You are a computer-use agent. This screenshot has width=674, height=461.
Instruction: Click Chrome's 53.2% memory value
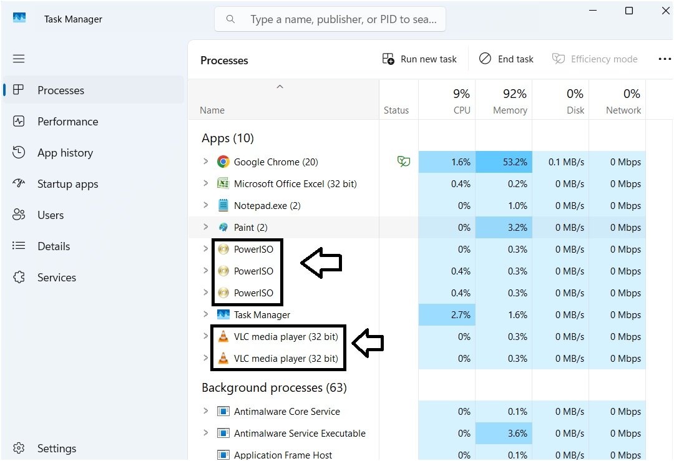click(x=514, y=162)
